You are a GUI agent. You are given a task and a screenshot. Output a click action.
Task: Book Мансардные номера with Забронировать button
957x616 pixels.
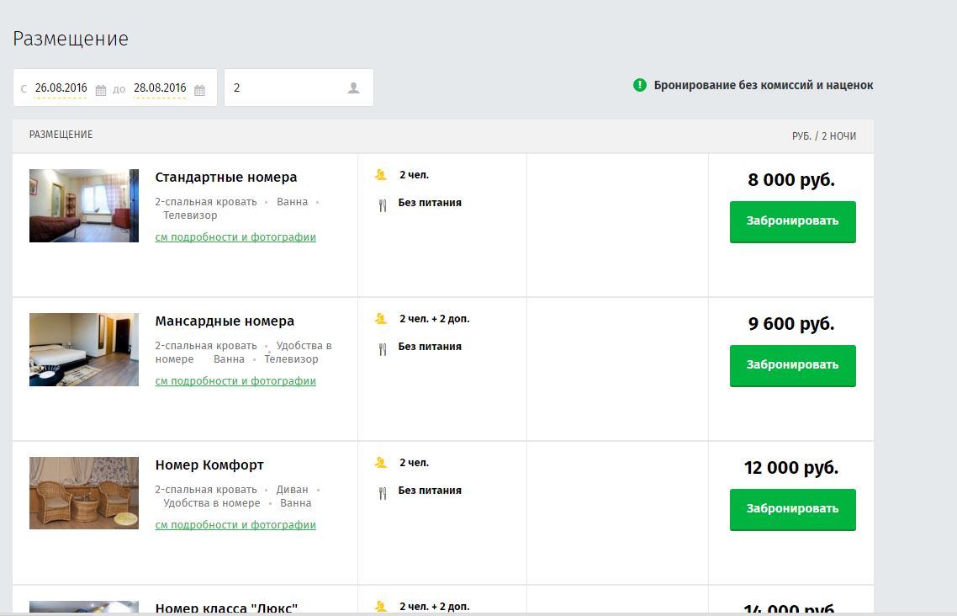coord(792,366)
